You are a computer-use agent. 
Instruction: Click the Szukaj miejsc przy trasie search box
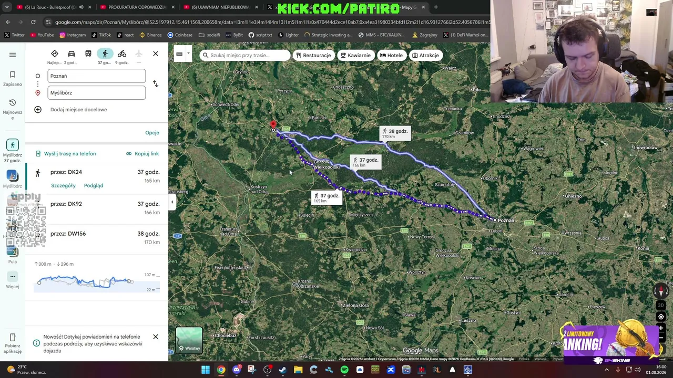pos(244,55)
